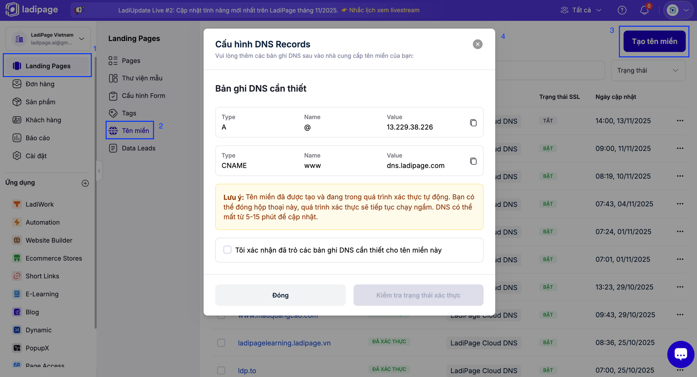
Task: Add a new app with plus icon
Action: (x=85, y=183)
